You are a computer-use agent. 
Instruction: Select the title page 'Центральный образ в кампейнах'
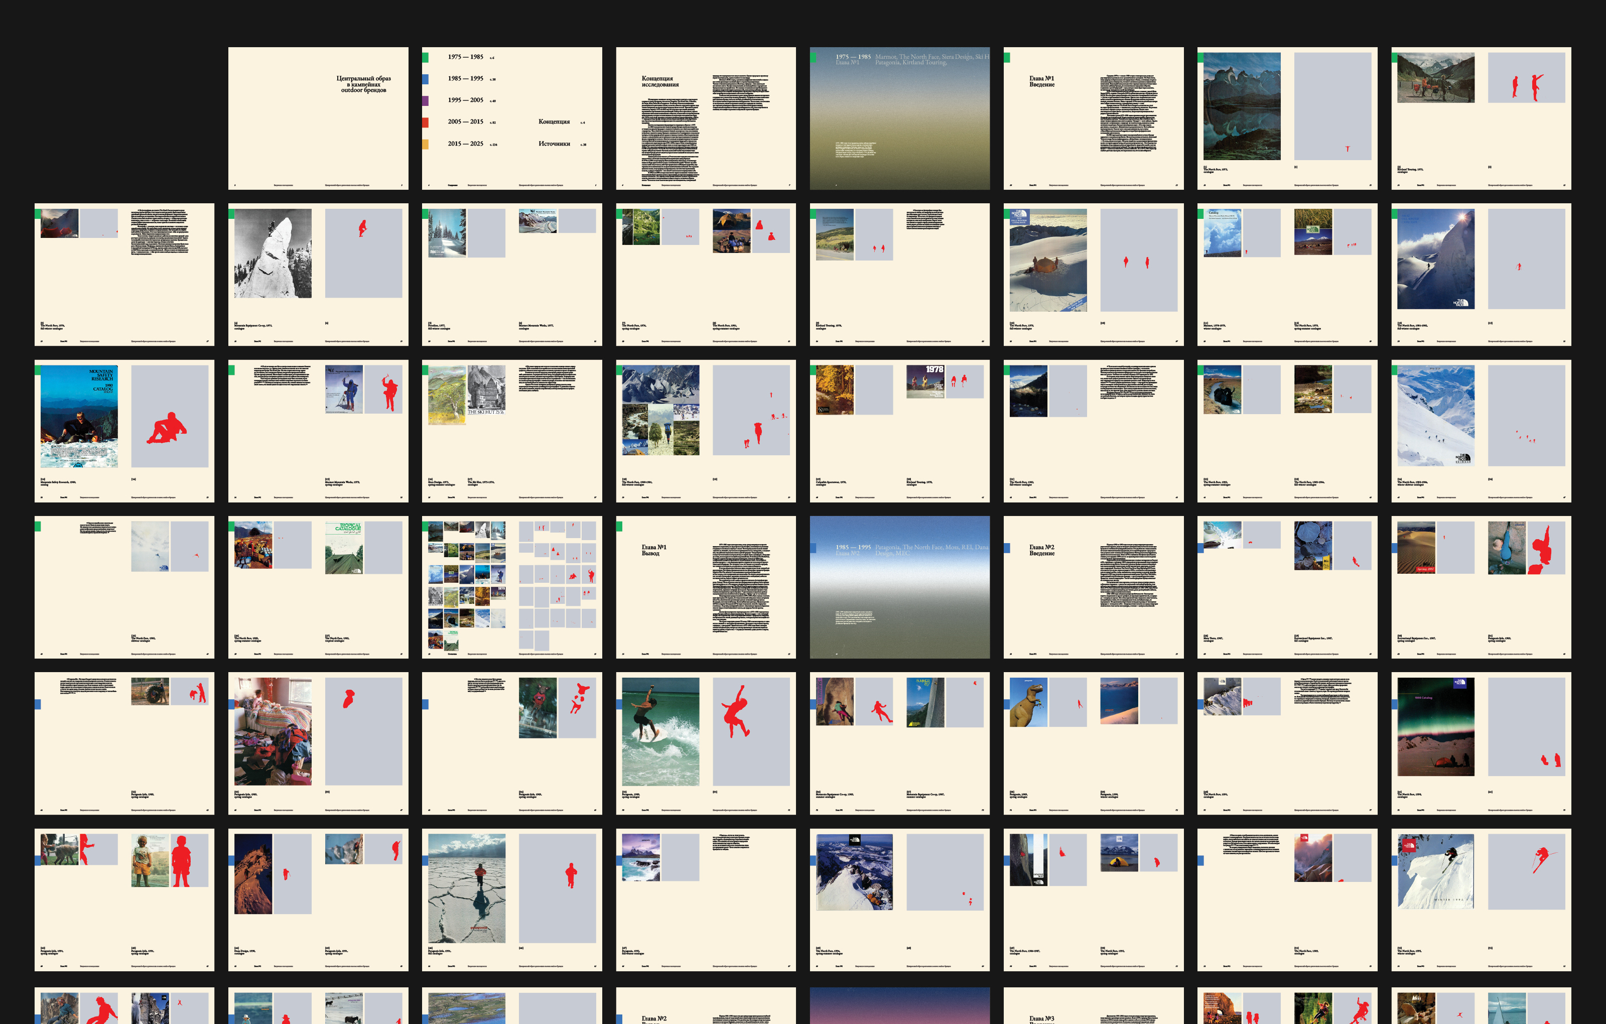click(x=363, y=84)
